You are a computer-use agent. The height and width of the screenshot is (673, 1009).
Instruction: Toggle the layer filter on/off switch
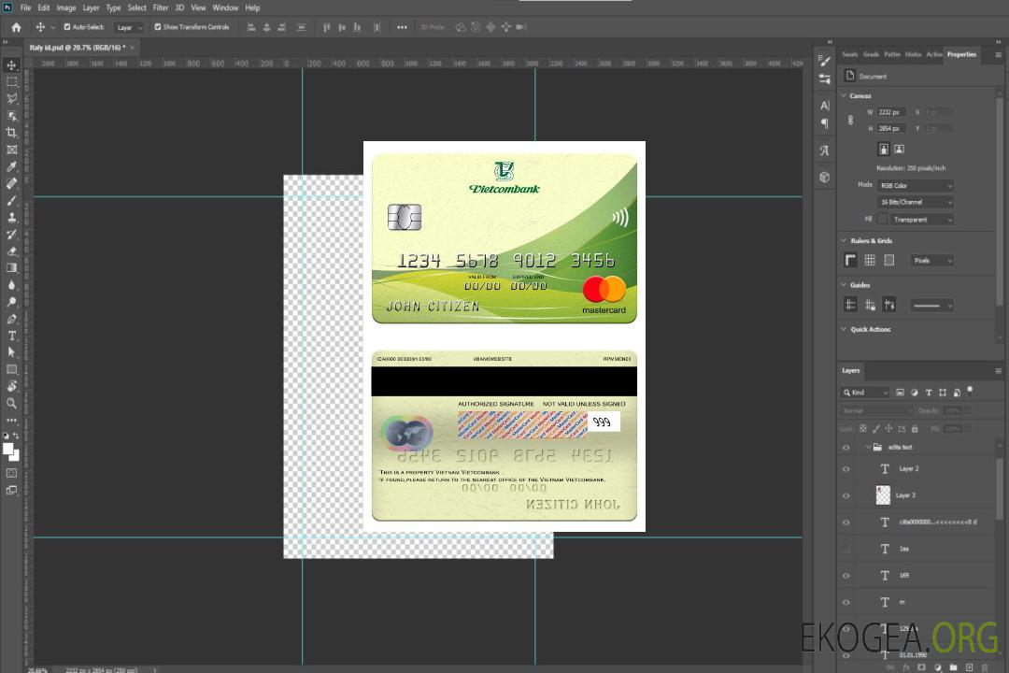pyautogui.click(x=970, y=391)
